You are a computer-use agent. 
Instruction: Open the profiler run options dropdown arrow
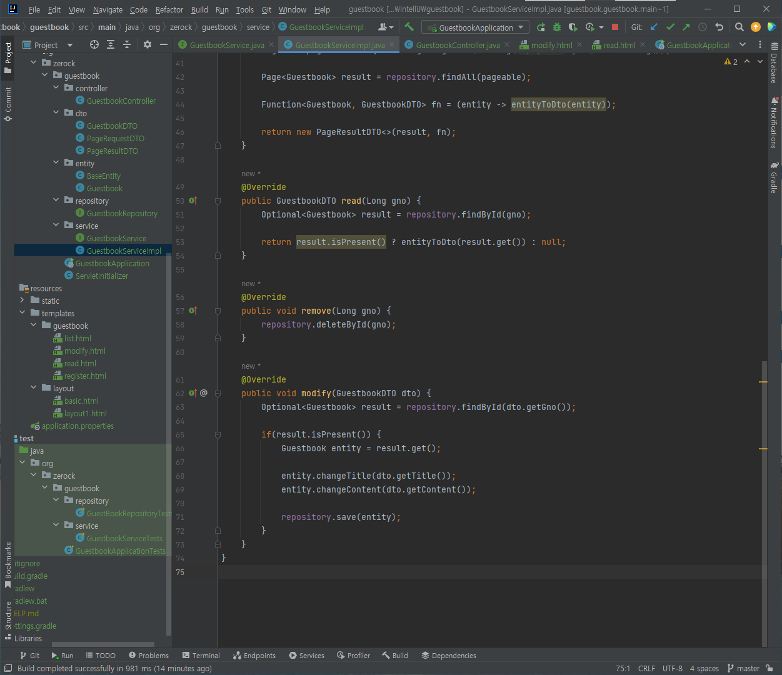[x=601, y=27]
